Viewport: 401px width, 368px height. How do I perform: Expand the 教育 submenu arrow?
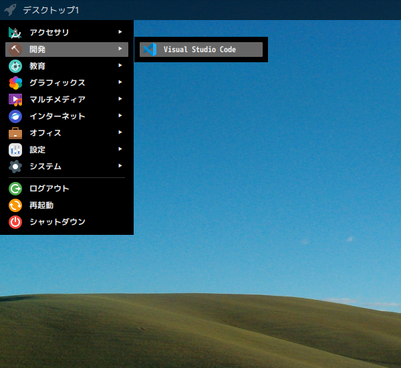[x=120, y=66]
